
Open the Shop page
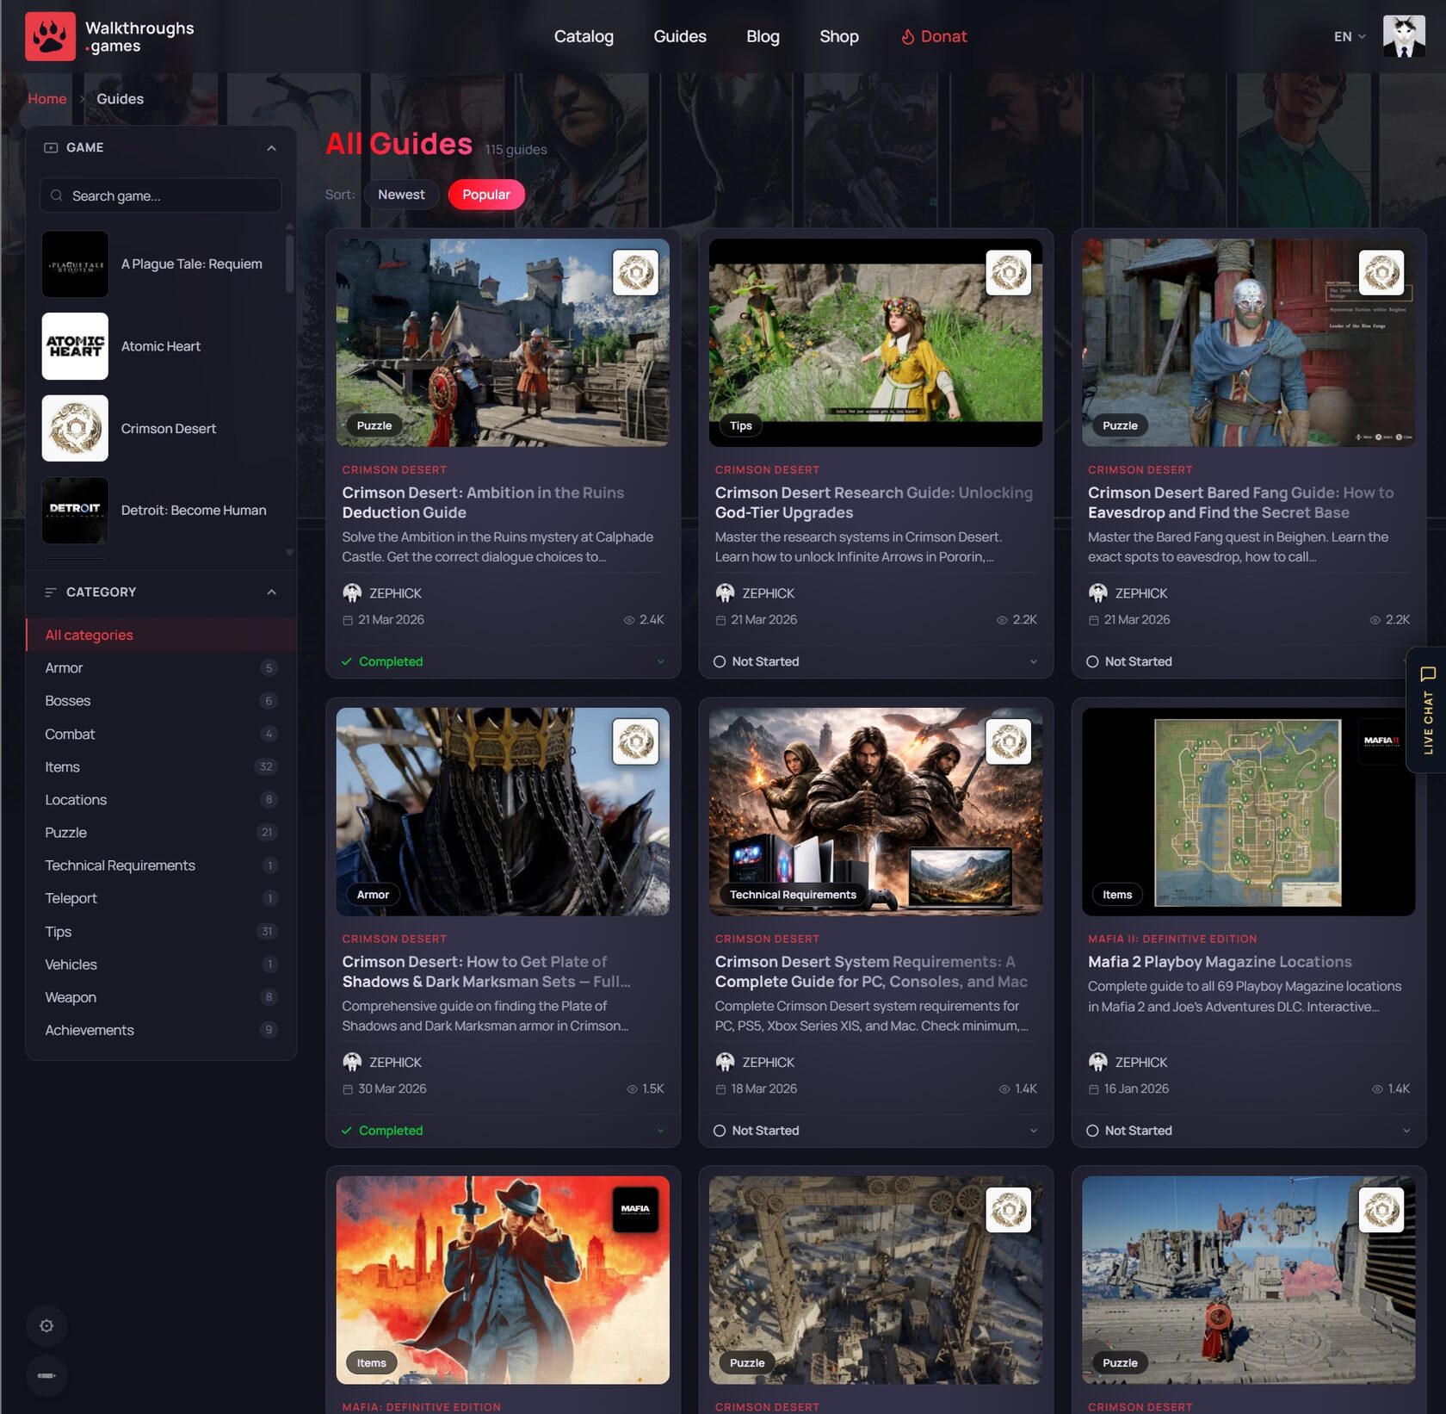click(x=839, y=36)
